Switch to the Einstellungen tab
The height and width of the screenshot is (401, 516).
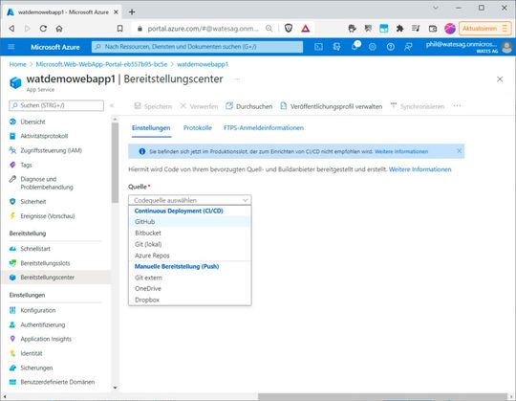coord(151,128)
